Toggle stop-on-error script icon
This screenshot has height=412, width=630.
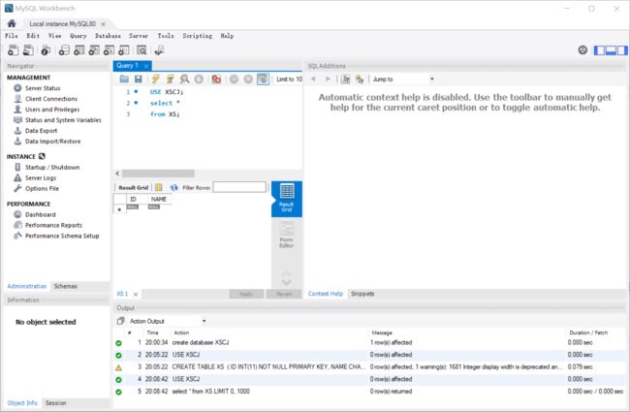coord(216,79)
